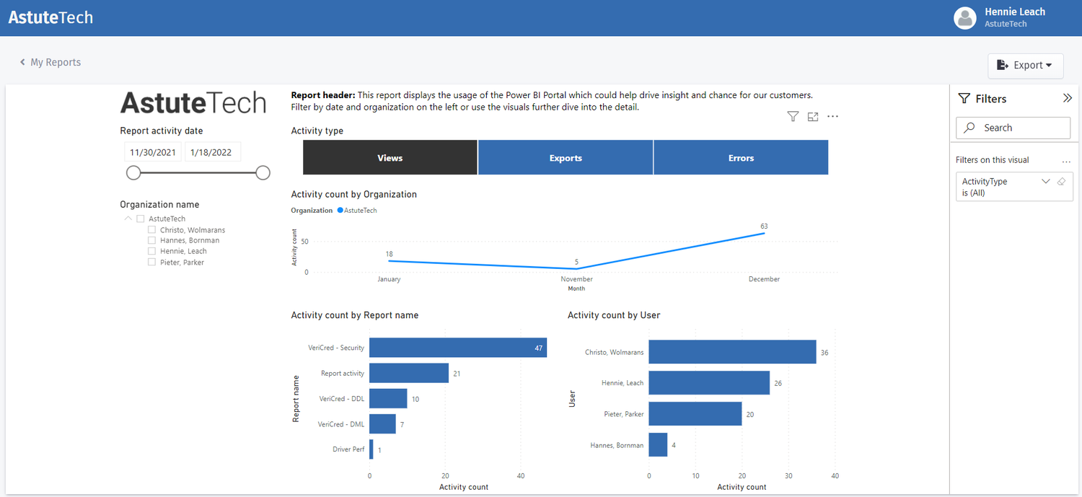Go back to My Reports

[x=50, y=62]
